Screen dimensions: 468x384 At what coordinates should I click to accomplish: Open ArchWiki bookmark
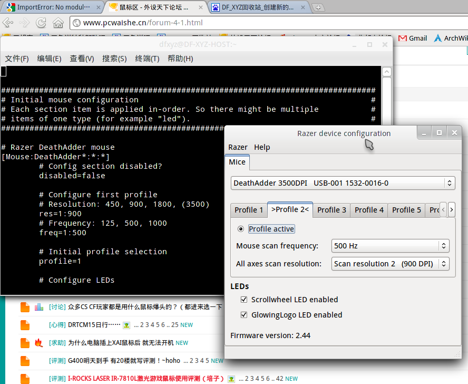[x=451, y=39]
